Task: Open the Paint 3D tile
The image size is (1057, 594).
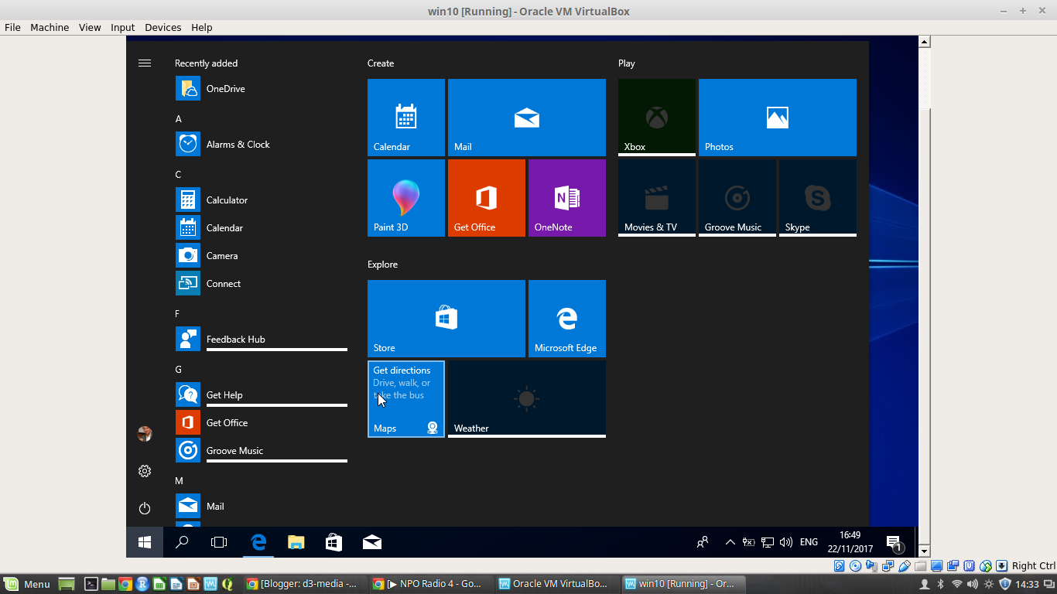Action: [x=405, y=197]
